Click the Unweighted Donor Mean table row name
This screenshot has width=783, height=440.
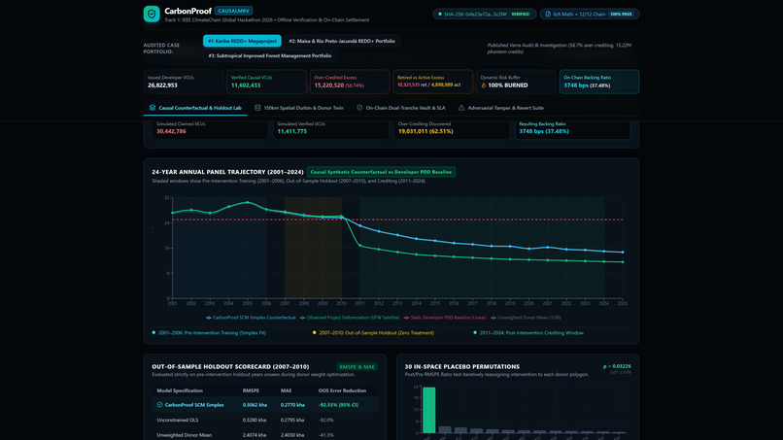tap(185, 435)
